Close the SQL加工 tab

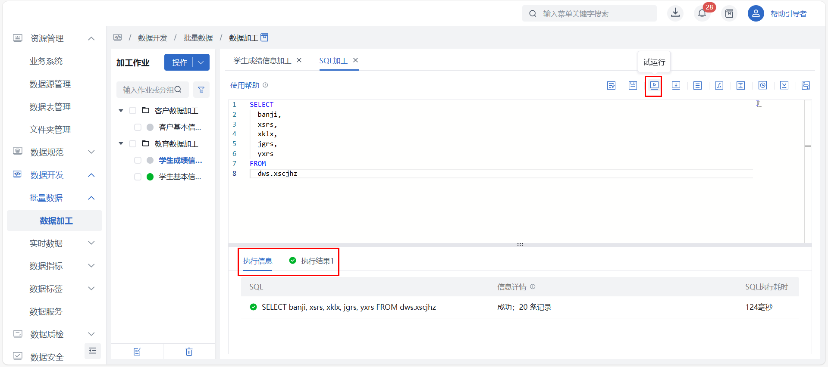tap(355, 60)
